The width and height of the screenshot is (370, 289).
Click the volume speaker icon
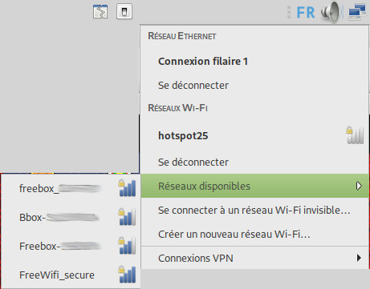[331, 12]
